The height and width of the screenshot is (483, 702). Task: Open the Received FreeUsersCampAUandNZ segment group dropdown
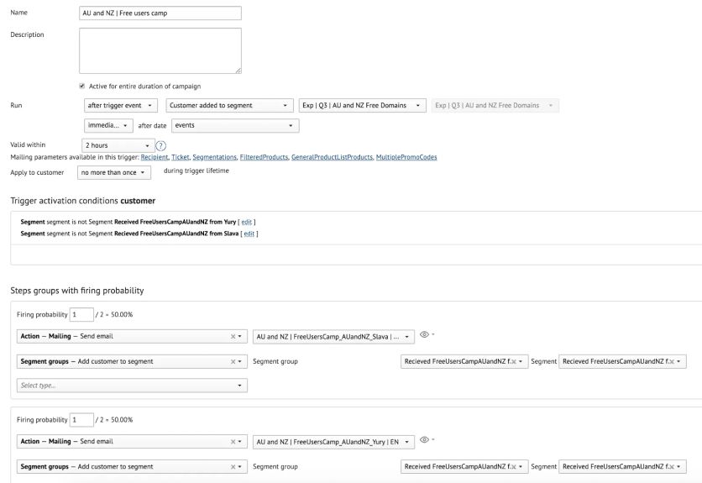coord(464,467)
